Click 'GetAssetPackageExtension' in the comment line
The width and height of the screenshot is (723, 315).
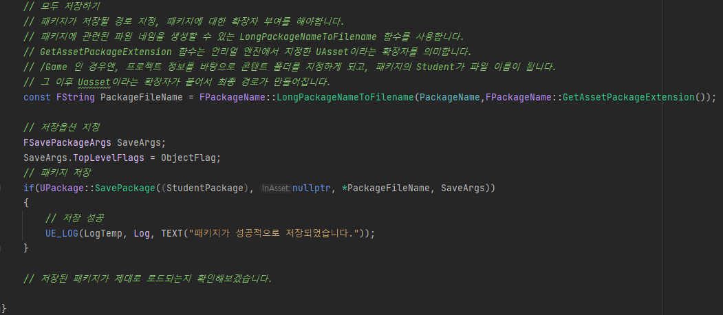(x=105, y=52)
